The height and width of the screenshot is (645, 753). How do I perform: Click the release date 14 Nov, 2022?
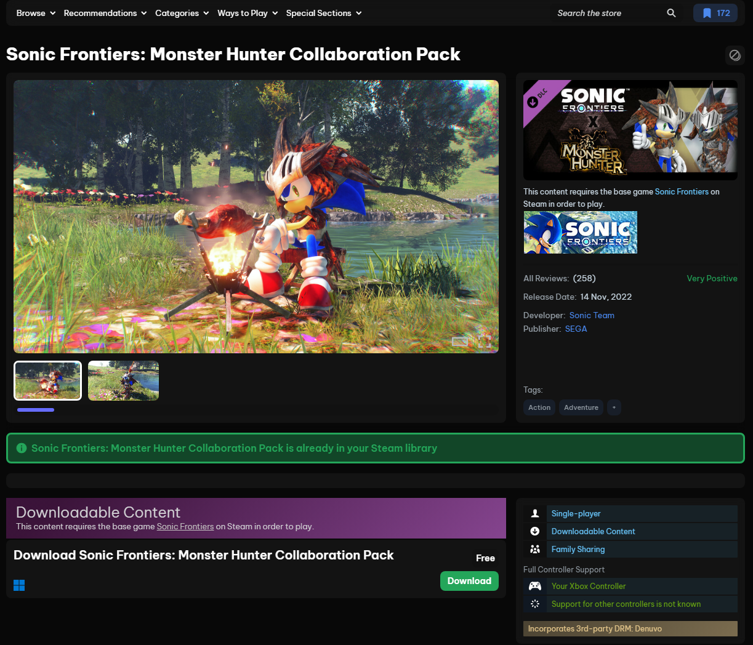(x=606, y=297)
